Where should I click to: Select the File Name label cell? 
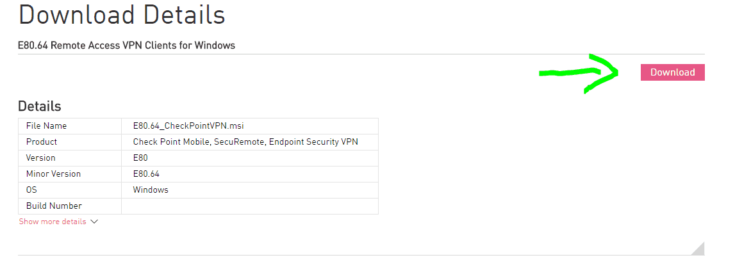click(46, 126)
